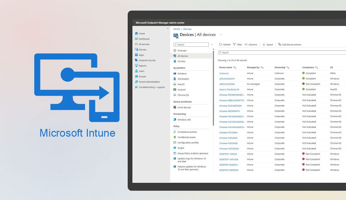
Task: Click 'Showing 1 to 25 of 46 records'
Action: (x=232, y=60)
